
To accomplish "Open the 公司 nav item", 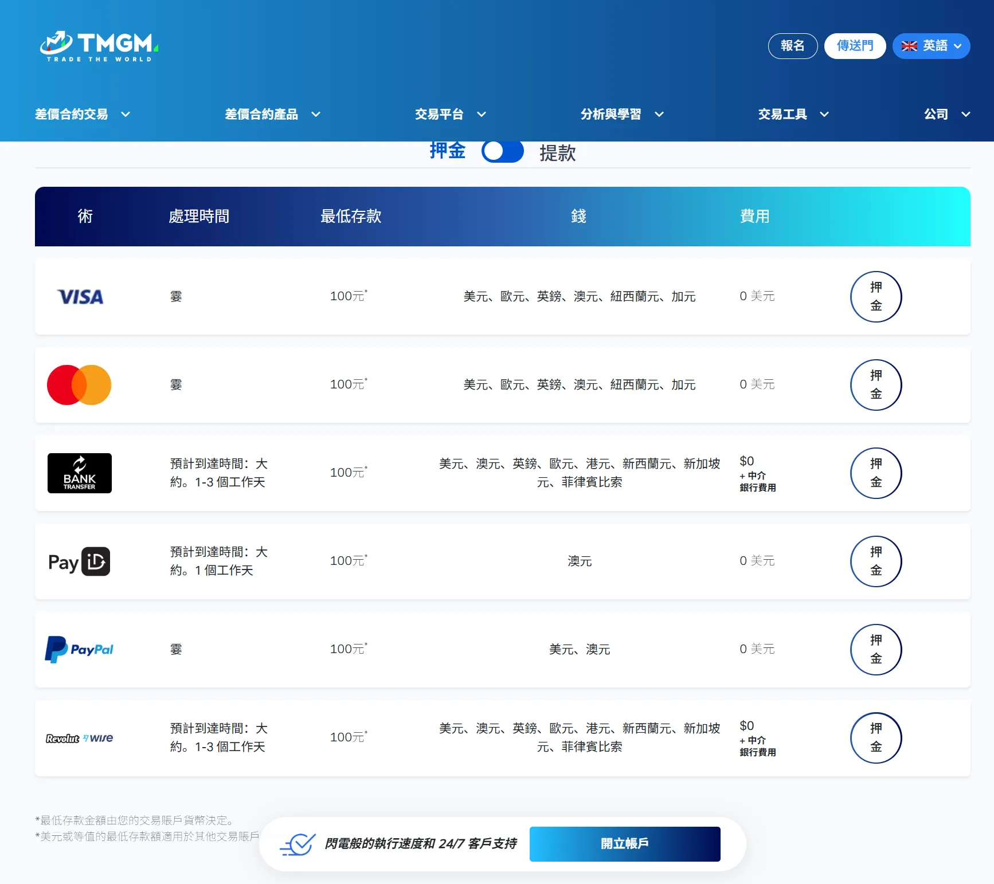I will pyautogui.click(x=936, y=115).
